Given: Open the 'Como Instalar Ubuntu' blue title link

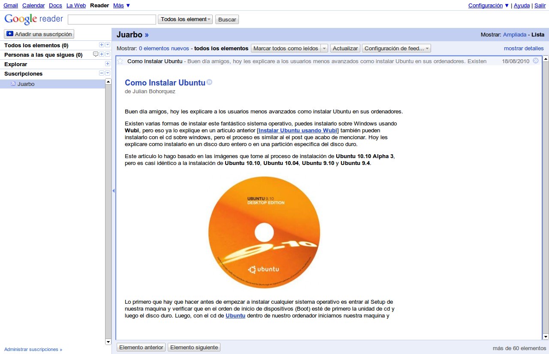Looking at the screenshot, I should coord(165,83).
